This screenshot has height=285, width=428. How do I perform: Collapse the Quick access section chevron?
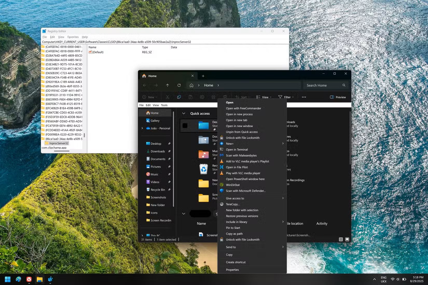pyautogui.click(x=184, y=113)
